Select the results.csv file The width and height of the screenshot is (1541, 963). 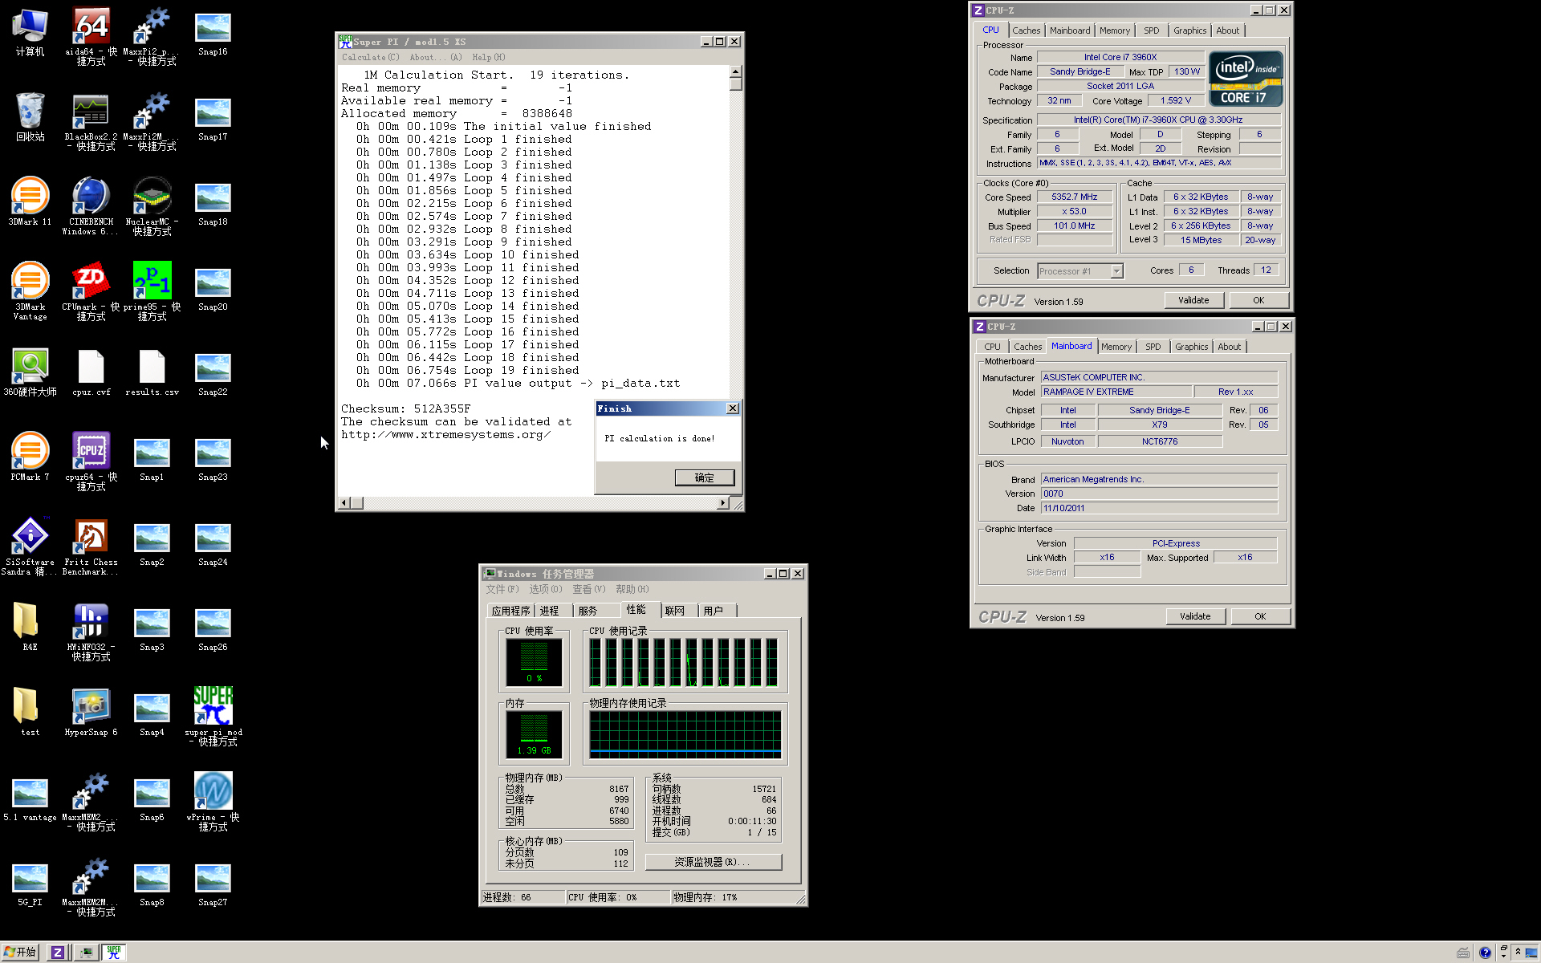click(152, 372)
